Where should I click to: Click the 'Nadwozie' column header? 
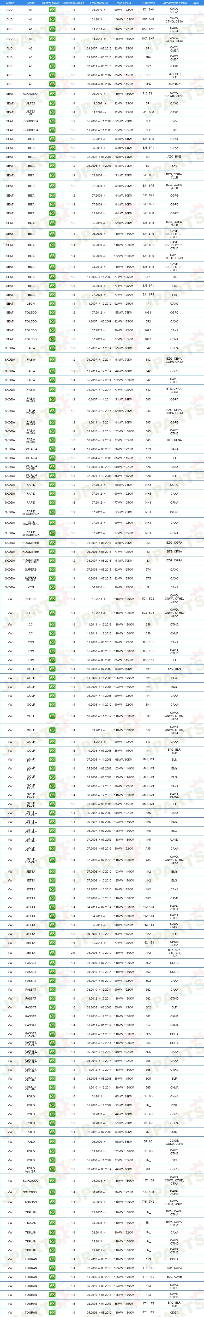point(148,3)
